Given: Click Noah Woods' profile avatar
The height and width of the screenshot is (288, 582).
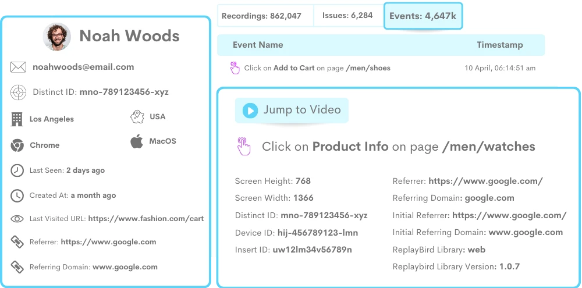Looking at the screenshot, I should (57, 37).
